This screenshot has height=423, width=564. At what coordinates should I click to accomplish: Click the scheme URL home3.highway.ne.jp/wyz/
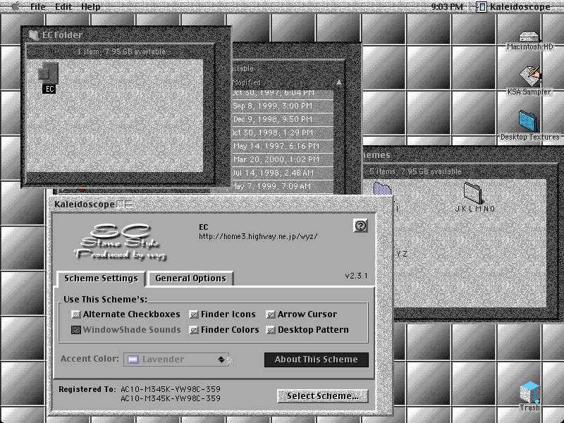[x=258, y=237]
